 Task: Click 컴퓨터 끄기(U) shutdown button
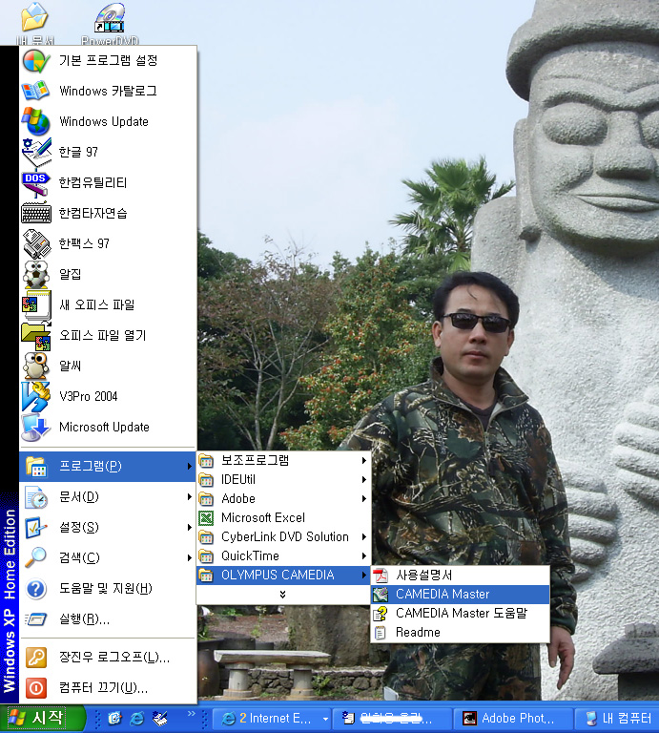click(x=102, y=687)
